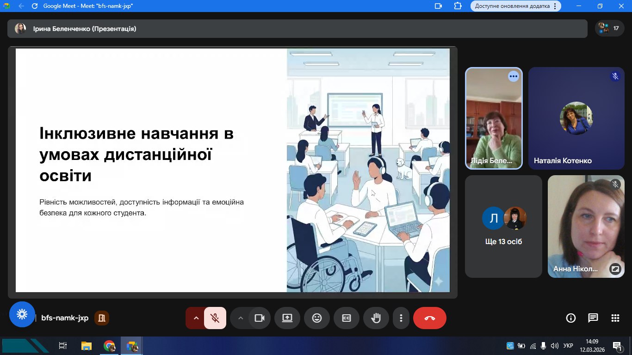Raise your hand in the meeting
The image size is (632, 355).
(x=376, y=318)
